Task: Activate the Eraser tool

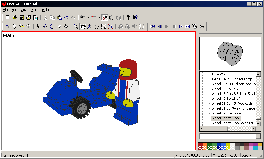Action: tap(59, 27)
